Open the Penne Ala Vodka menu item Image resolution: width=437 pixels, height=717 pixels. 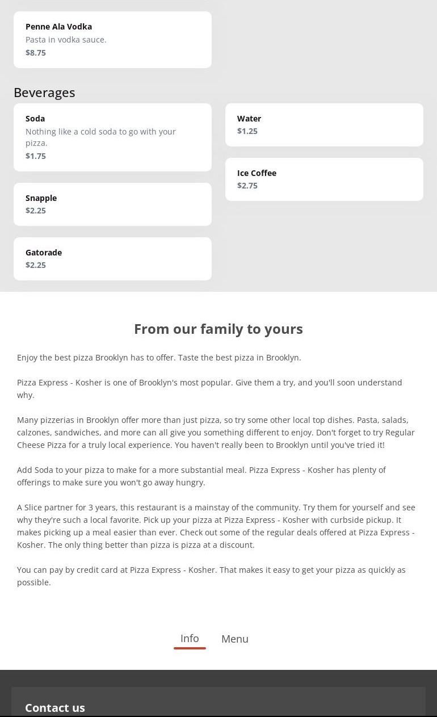click(x=112, y=39)
